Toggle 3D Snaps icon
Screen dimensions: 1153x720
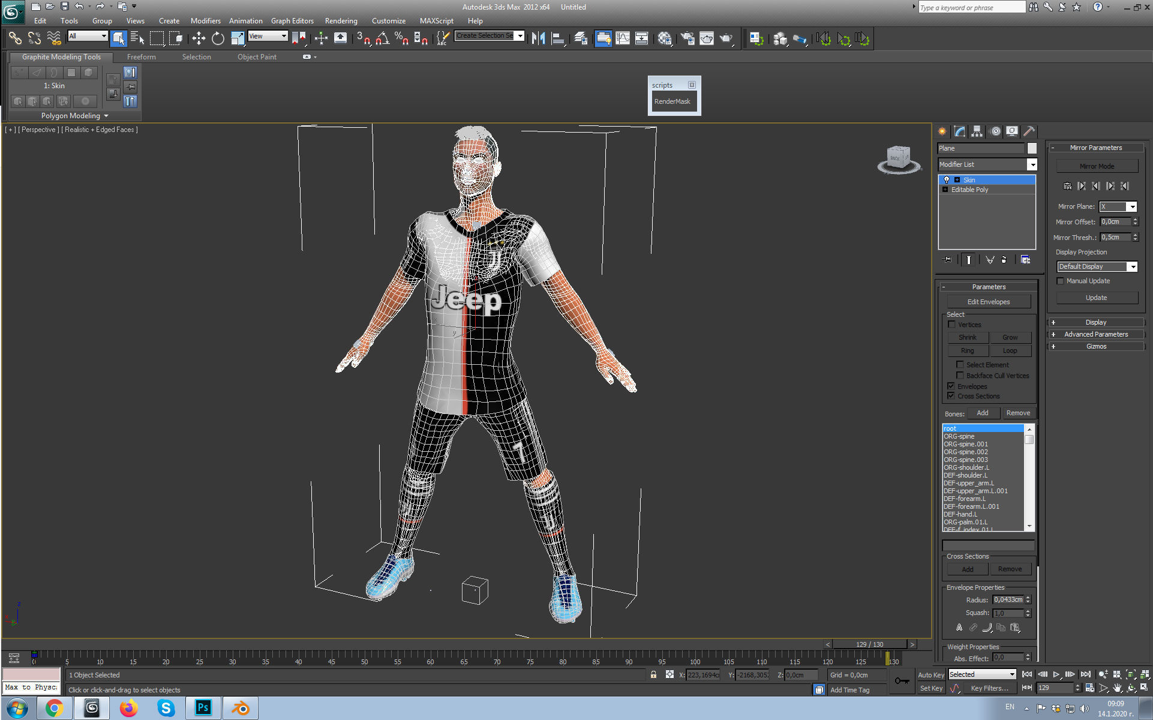click(363, 38)
